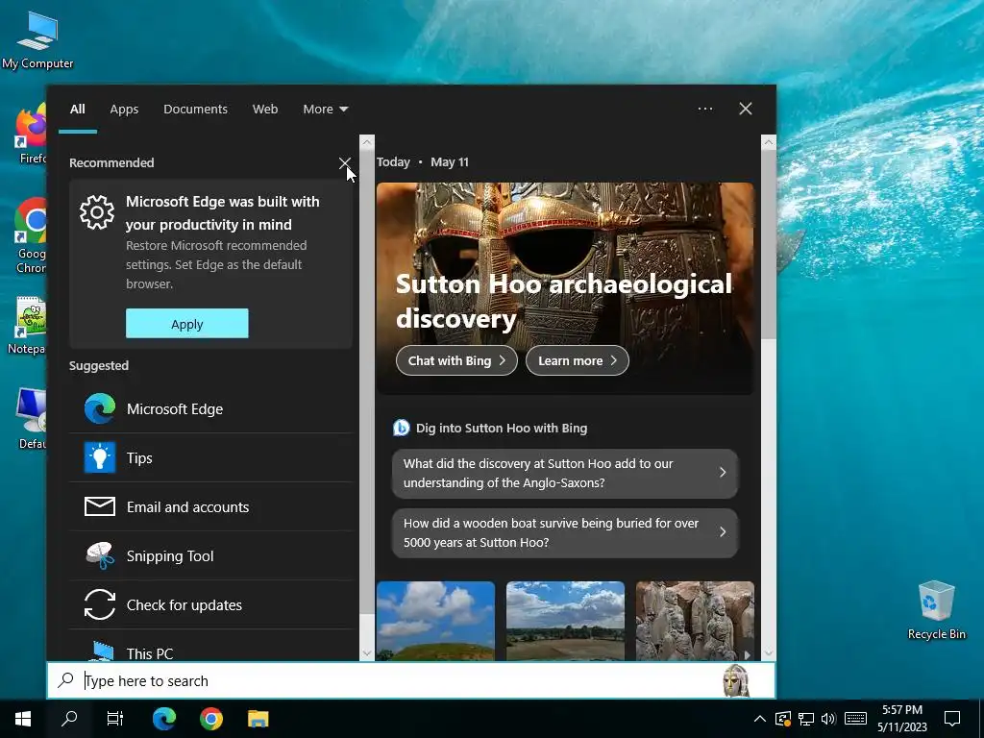This screenshot has width=984, height=738.
Task: Show hidden system tray icons
Action: pyautogui.click(x=759, y=719)
